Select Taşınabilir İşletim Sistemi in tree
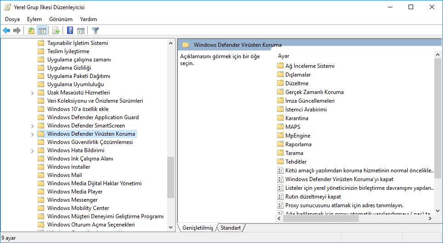 click(77, 43)
